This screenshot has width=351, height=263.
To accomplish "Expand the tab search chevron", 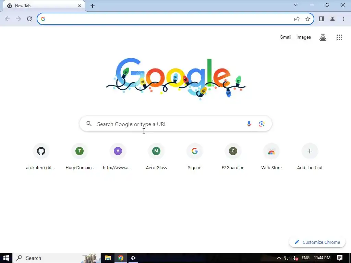I will coord(296,5).
